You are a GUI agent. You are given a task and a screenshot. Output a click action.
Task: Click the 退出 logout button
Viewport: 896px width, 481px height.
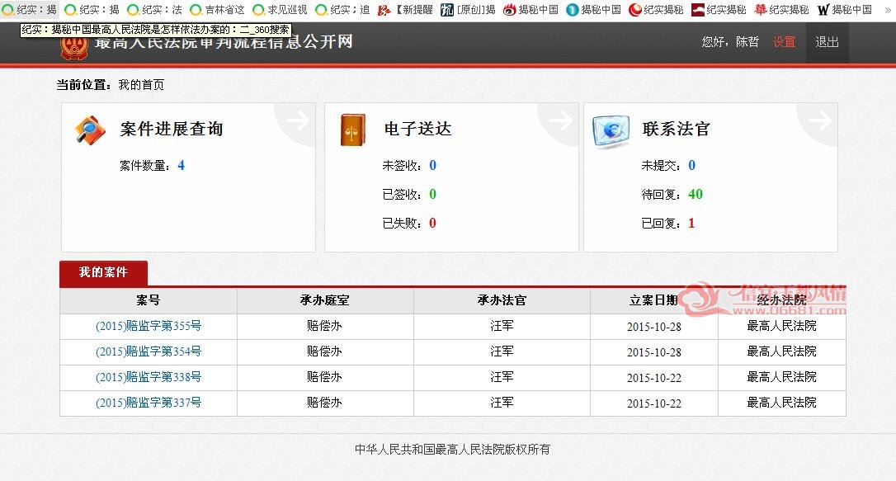827,42
